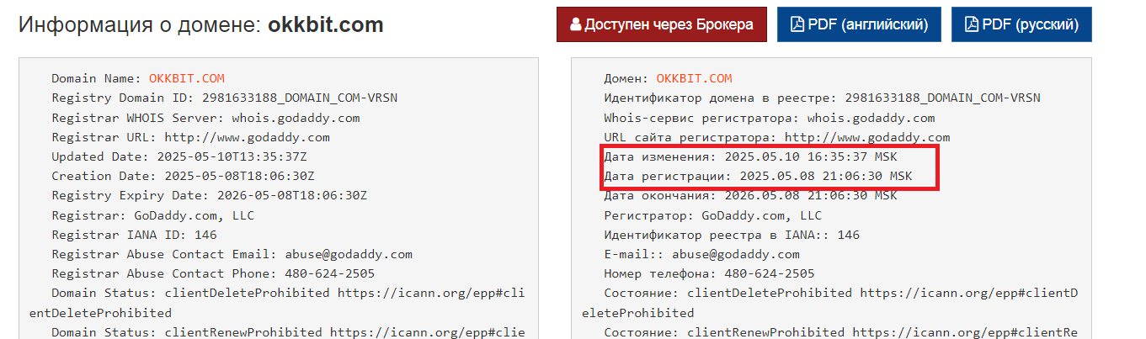Download the PDF (русский) report
This screenshot has width=1146, height=339.
coord(1021,24)
